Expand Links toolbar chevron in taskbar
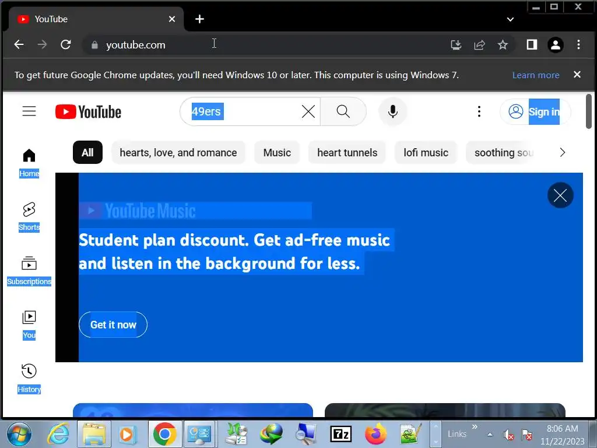The height and width of the screenshot is (448, 597). point(475,426)
